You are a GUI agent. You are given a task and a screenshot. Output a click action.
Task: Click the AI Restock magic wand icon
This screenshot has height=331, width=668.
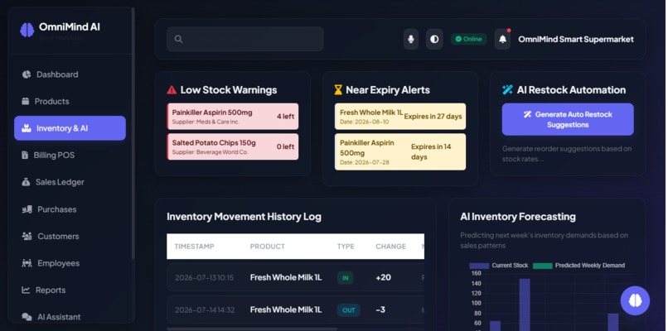507,89
